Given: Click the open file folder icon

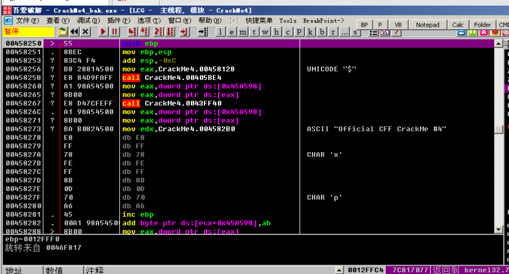Looking at the screenshot, I should pyautogui.click(x=63, y=32).
